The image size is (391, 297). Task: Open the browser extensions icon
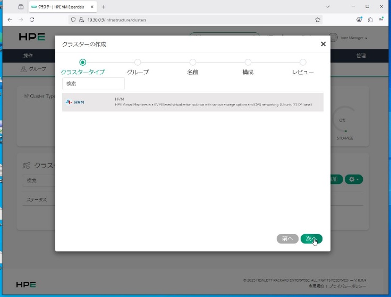click(370, 20)
